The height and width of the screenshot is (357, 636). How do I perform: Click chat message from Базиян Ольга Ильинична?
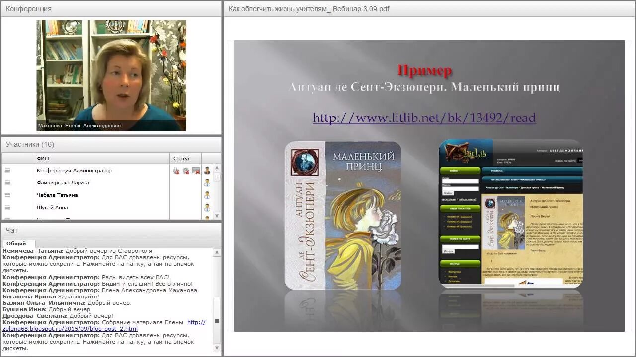coord(67,303)
